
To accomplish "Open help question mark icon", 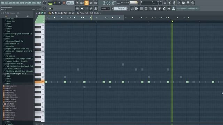I will pyautogui.click(x=179, y=3).
